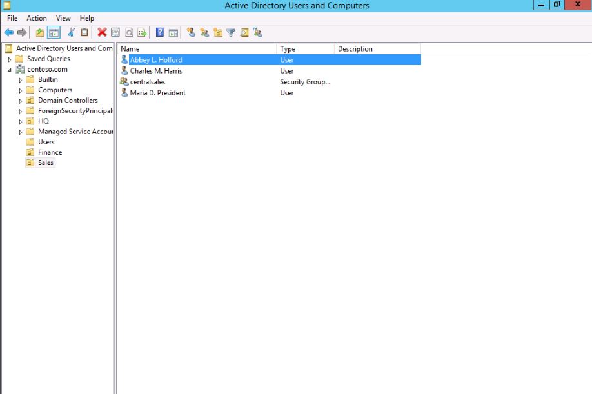Image resolution: width=592 pixels, height=394 pixels.
Task: Select the centralsales group name
Action: point(148,81)
